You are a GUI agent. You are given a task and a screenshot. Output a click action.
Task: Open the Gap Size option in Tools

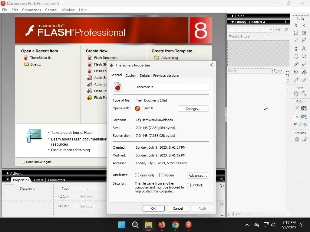pyautogui.click(x=297, y=140)
